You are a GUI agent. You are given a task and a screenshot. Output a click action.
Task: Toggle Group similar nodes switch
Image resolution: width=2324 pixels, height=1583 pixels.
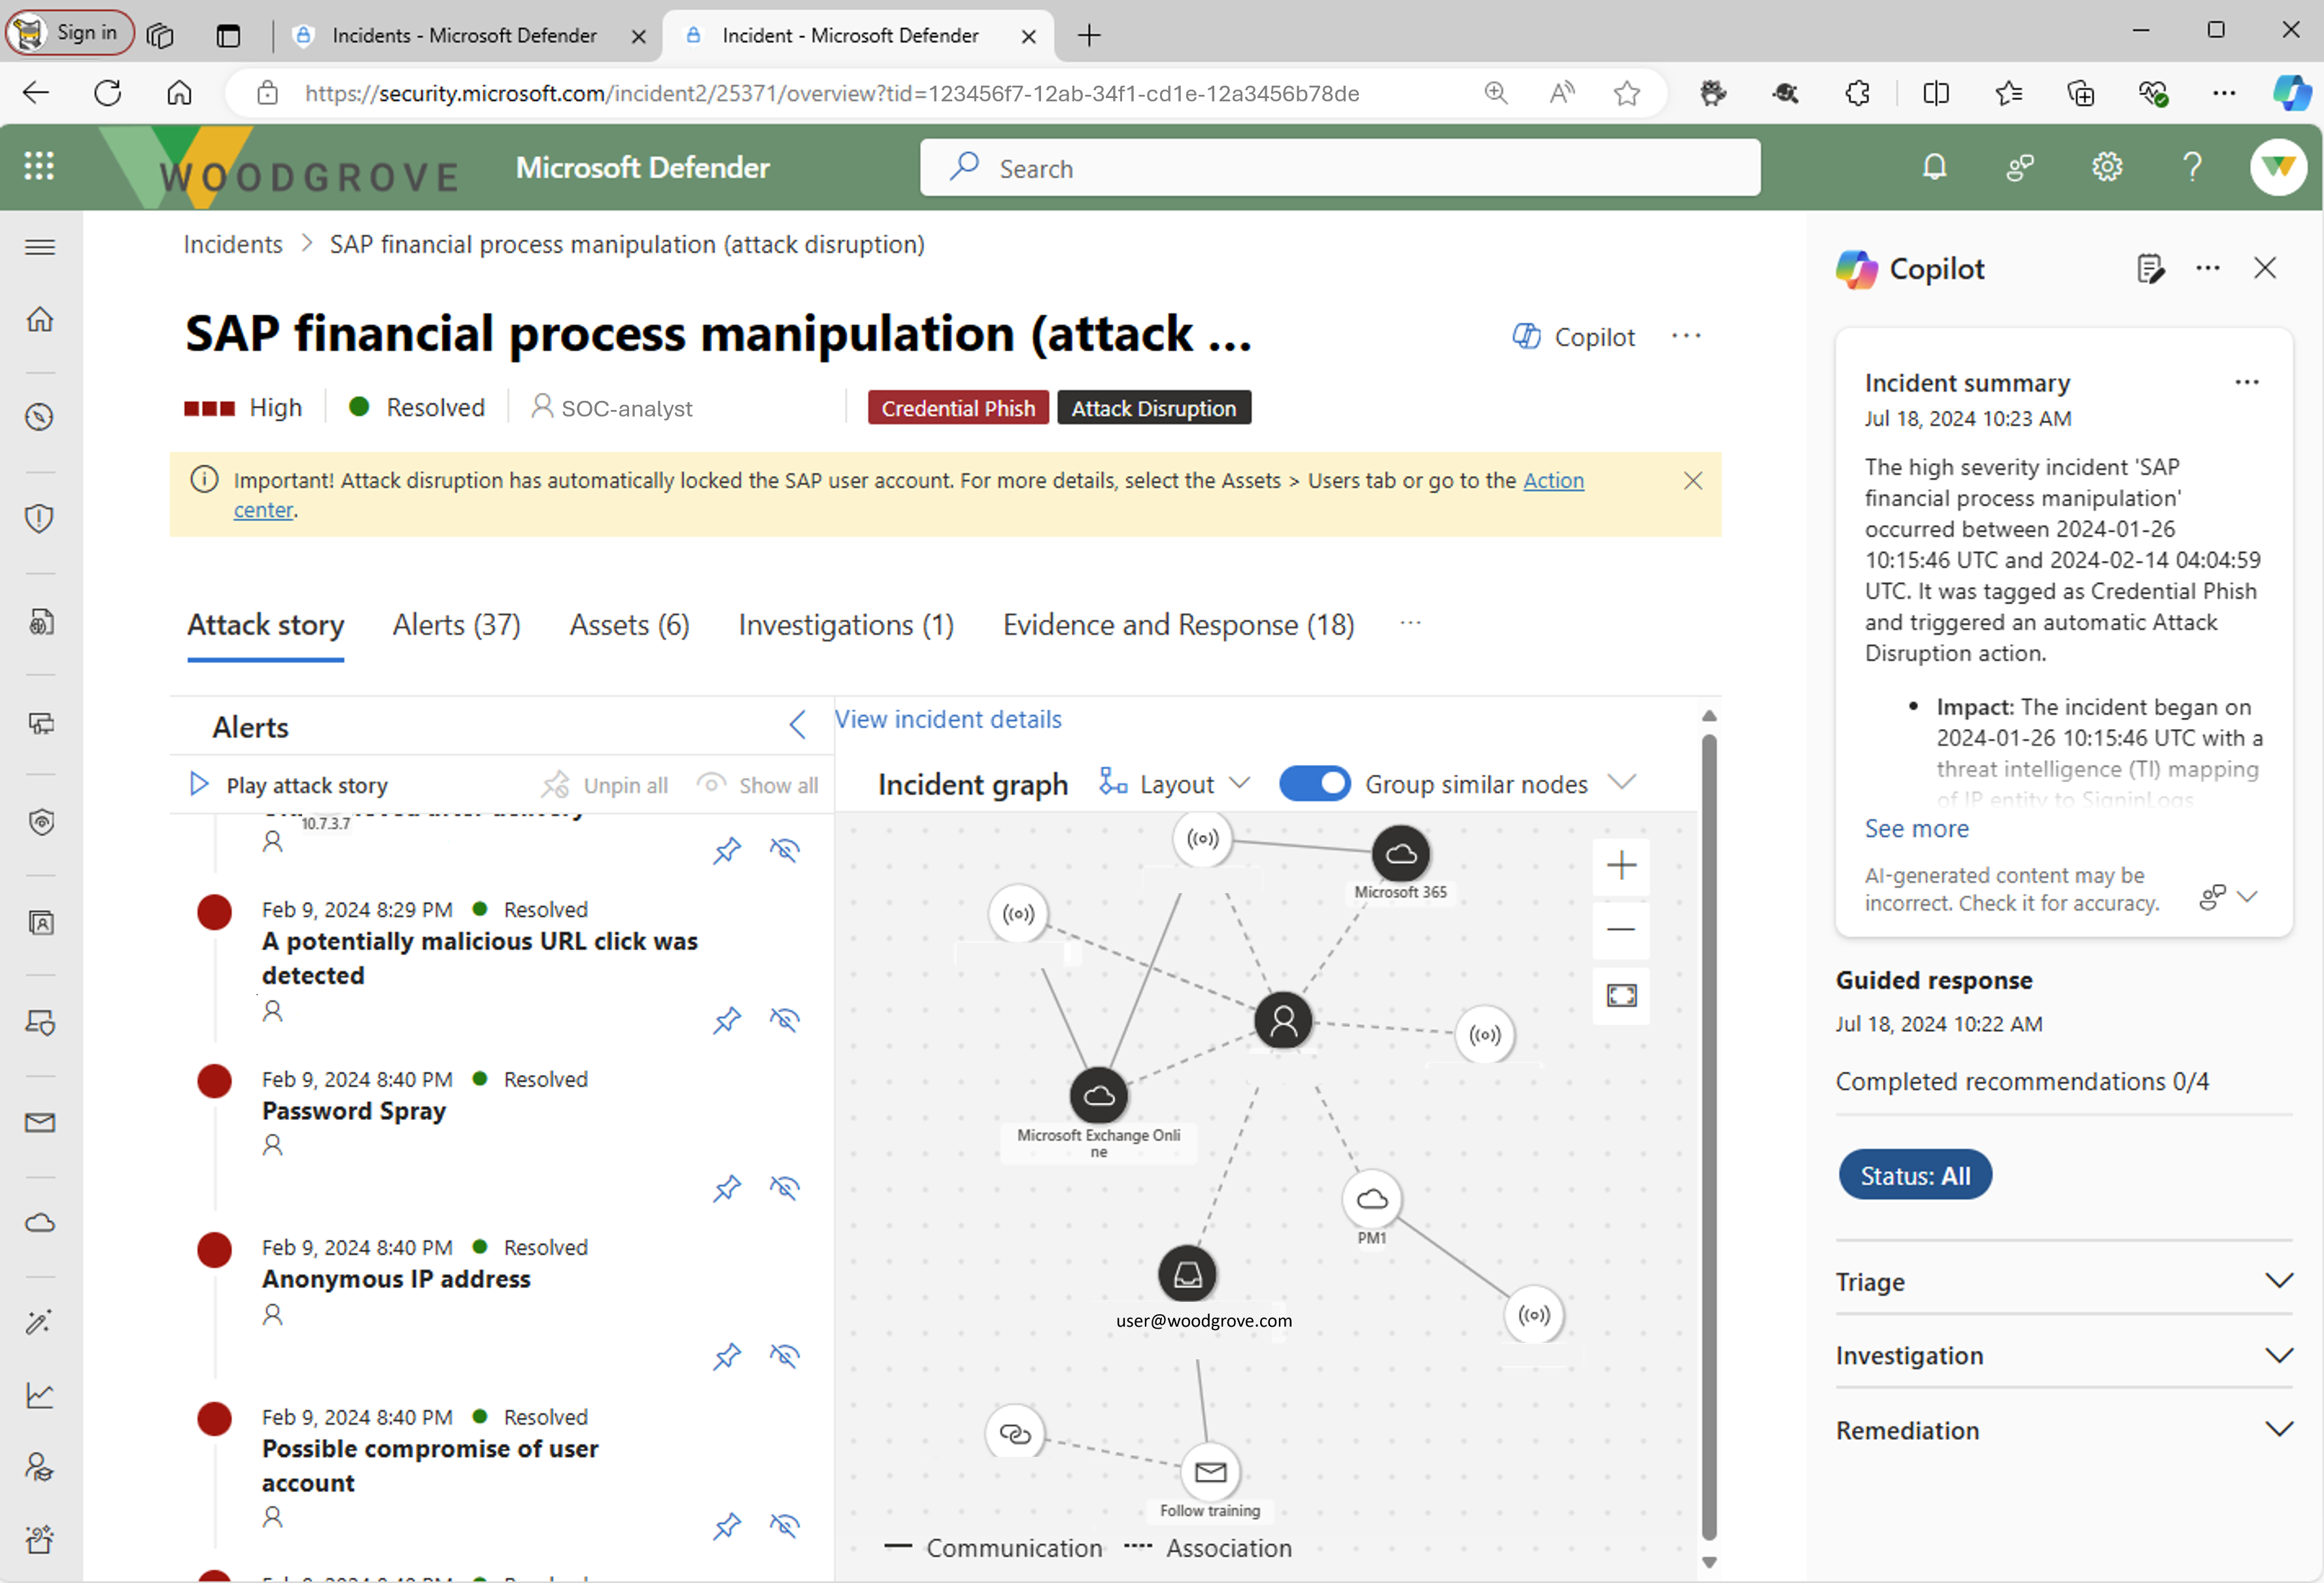pos(1314,783)
